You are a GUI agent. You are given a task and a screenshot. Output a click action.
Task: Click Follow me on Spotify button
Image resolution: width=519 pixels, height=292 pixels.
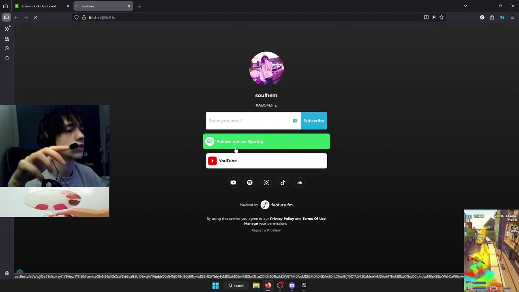pos(266,142)
